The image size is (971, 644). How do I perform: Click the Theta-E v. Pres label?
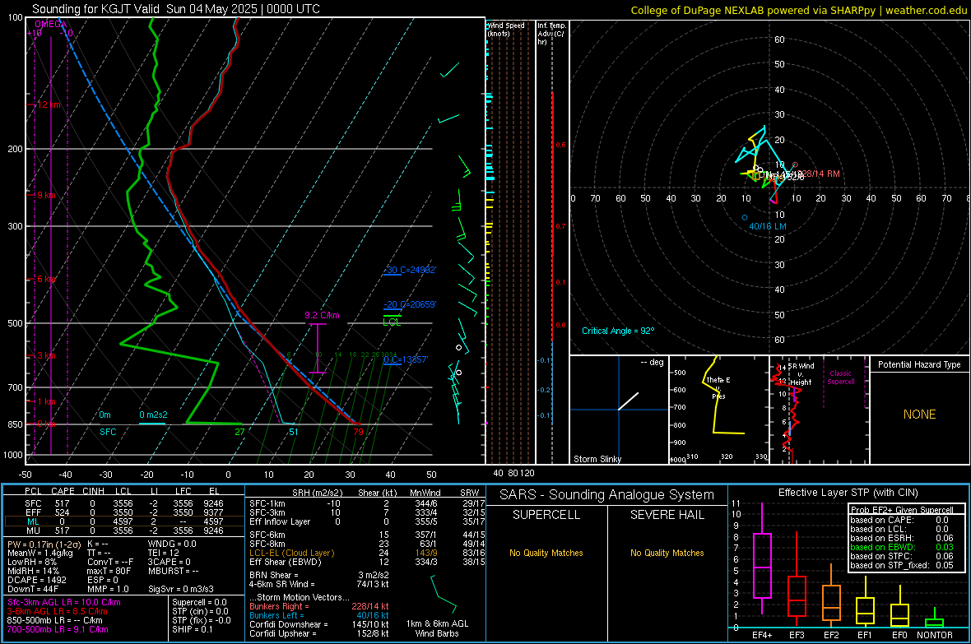718,387
